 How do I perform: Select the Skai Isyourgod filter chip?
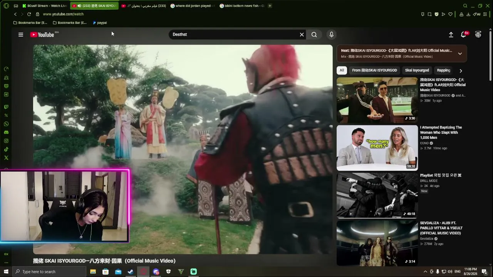pyautogui.click(x=417, y=70)
